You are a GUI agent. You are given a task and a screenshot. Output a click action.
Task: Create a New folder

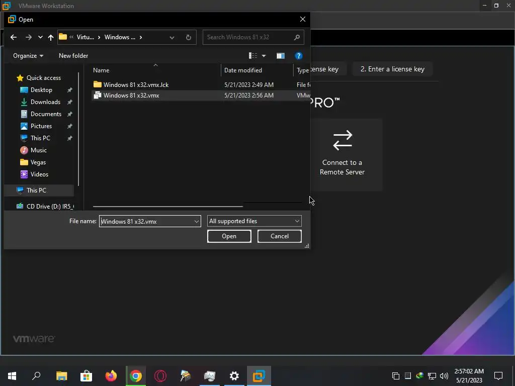pyautogui.click(x=73, y=56)
